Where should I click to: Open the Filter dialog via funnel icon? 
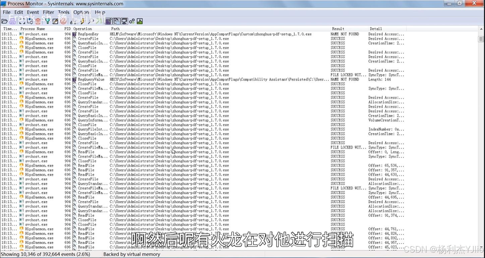[48, 21]
